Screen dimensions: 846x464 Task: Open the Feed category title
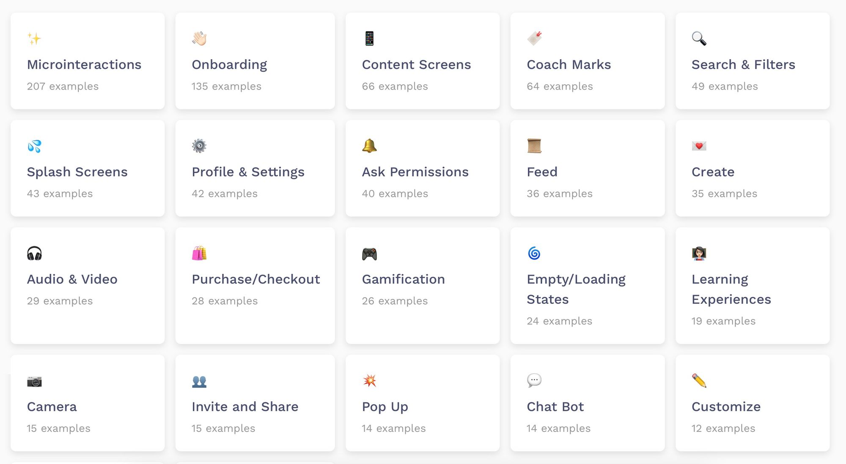tap(542, 172)
